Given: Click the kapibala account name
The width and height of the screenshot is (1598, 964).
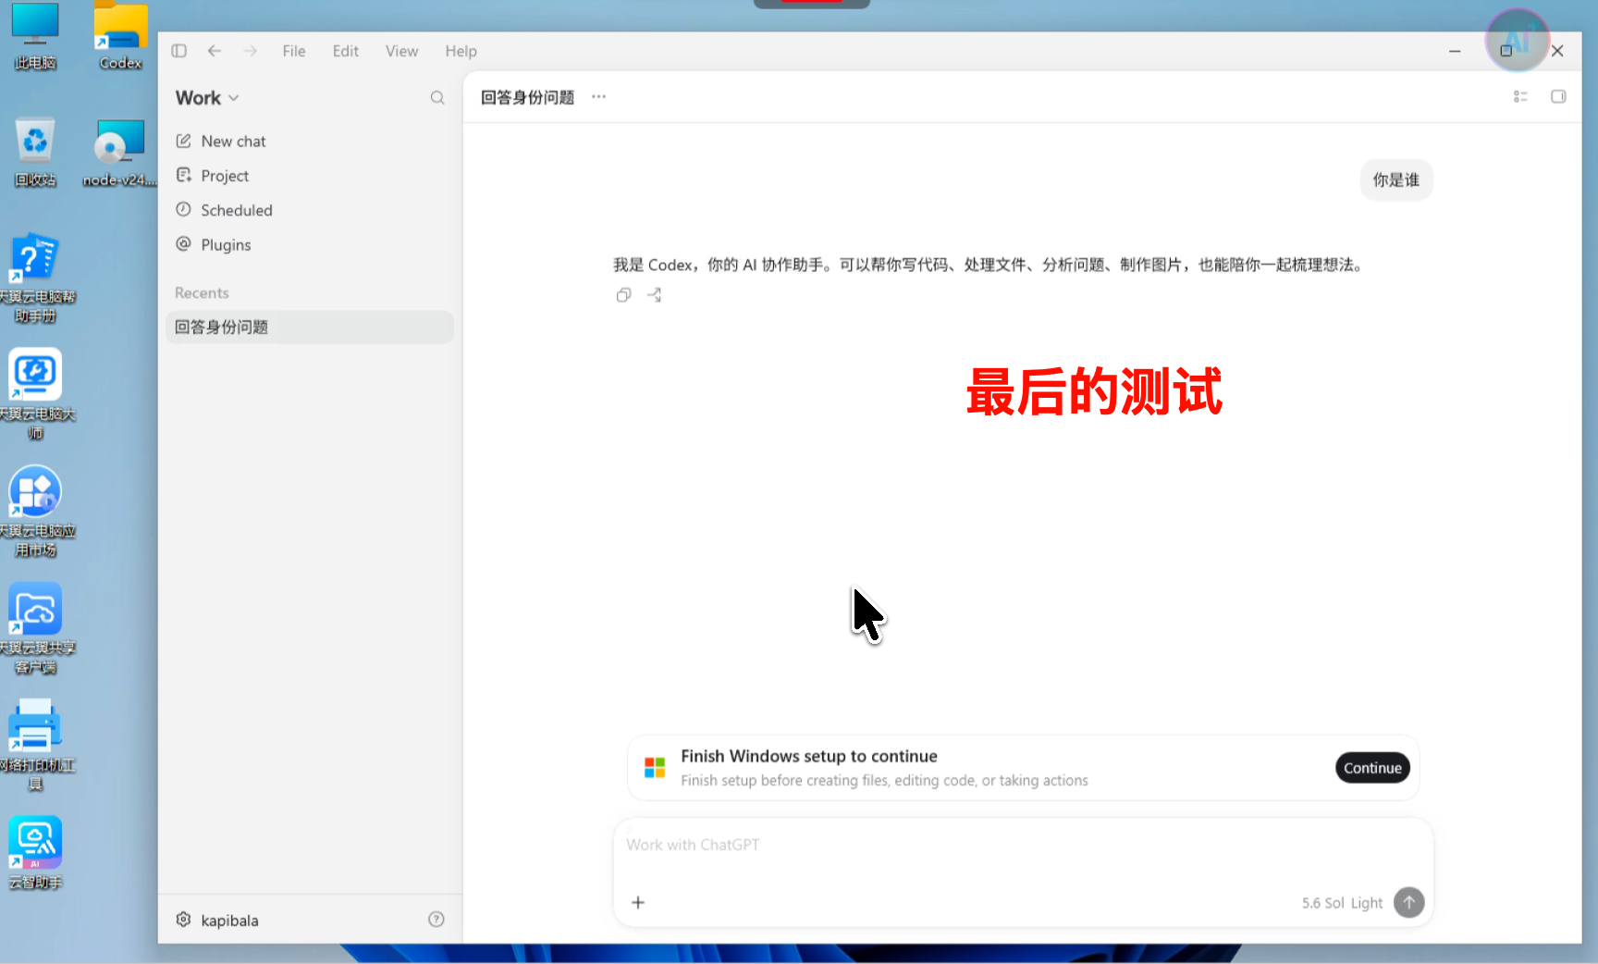Looking at the screenshot, I should coord(229,921).
